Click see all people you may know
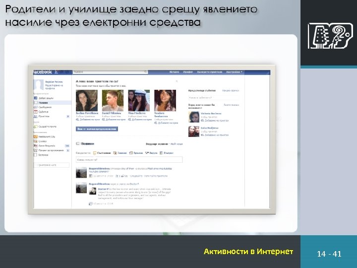357x268 pixels. pos(232,105)
